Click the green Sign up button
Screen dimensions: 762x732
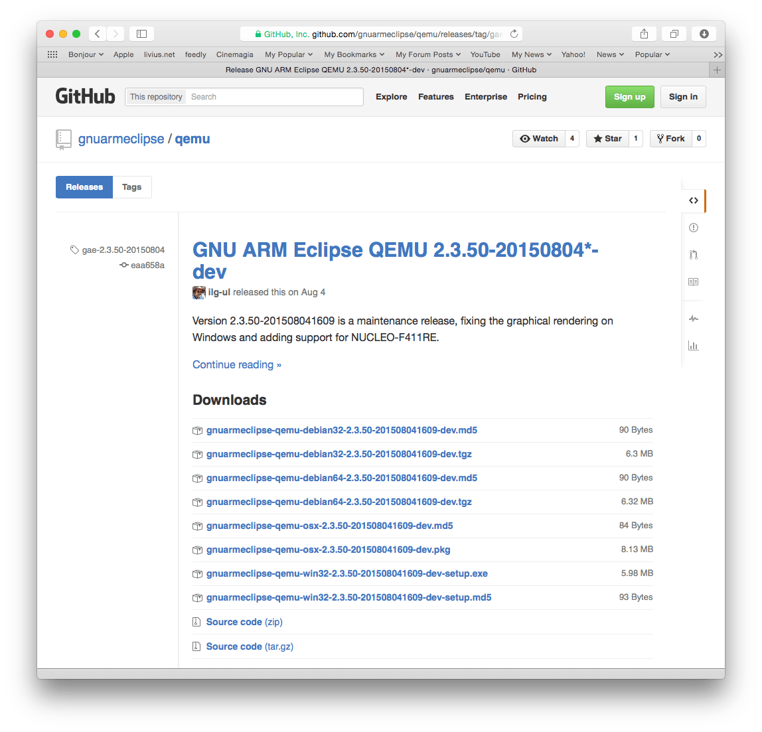pyautogui.click(x=629, y=96)
